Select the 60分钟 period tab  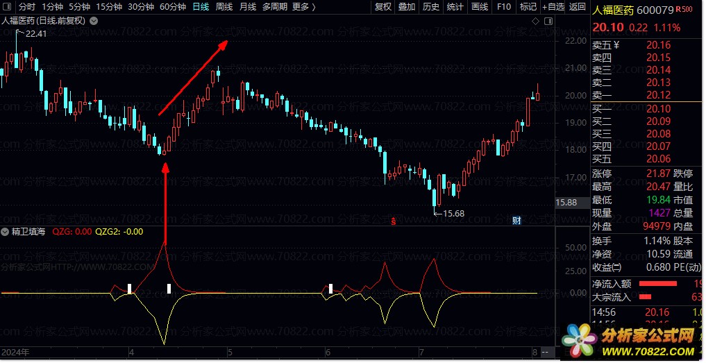(173, 7)
